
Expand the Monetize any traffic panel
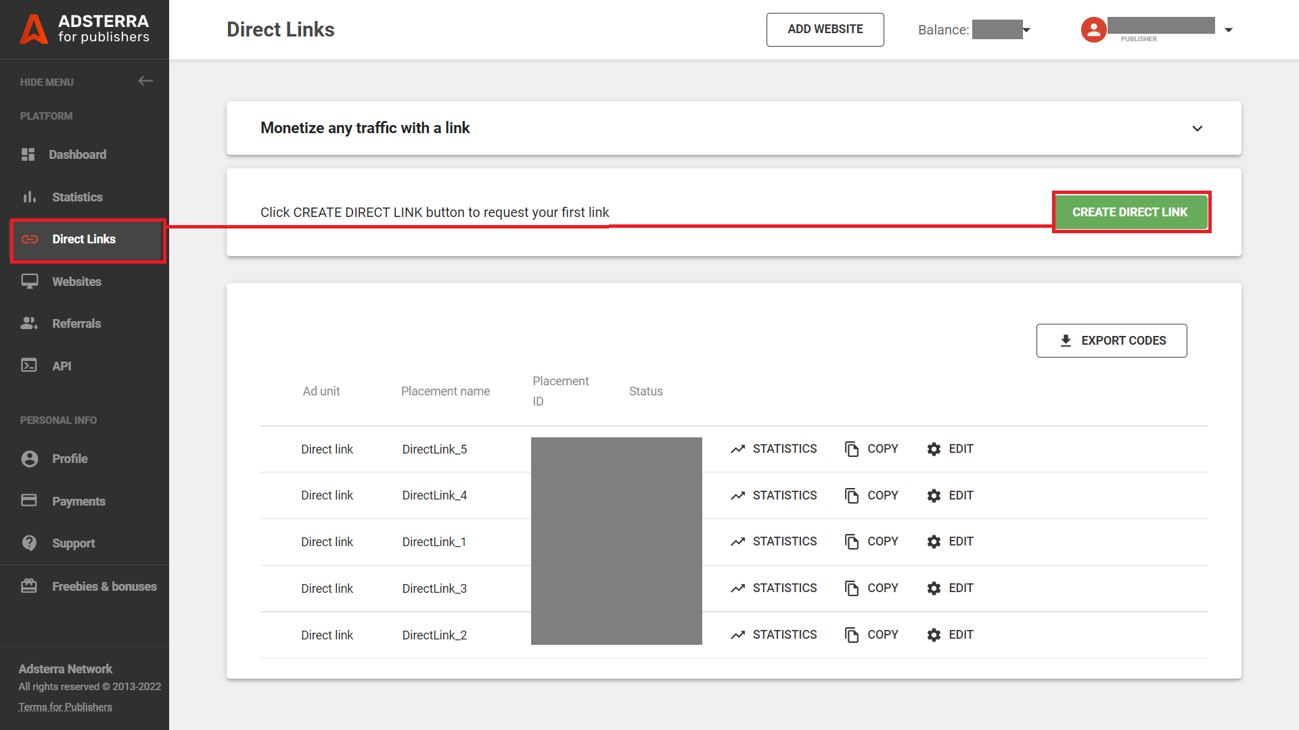coord(1197,128)
